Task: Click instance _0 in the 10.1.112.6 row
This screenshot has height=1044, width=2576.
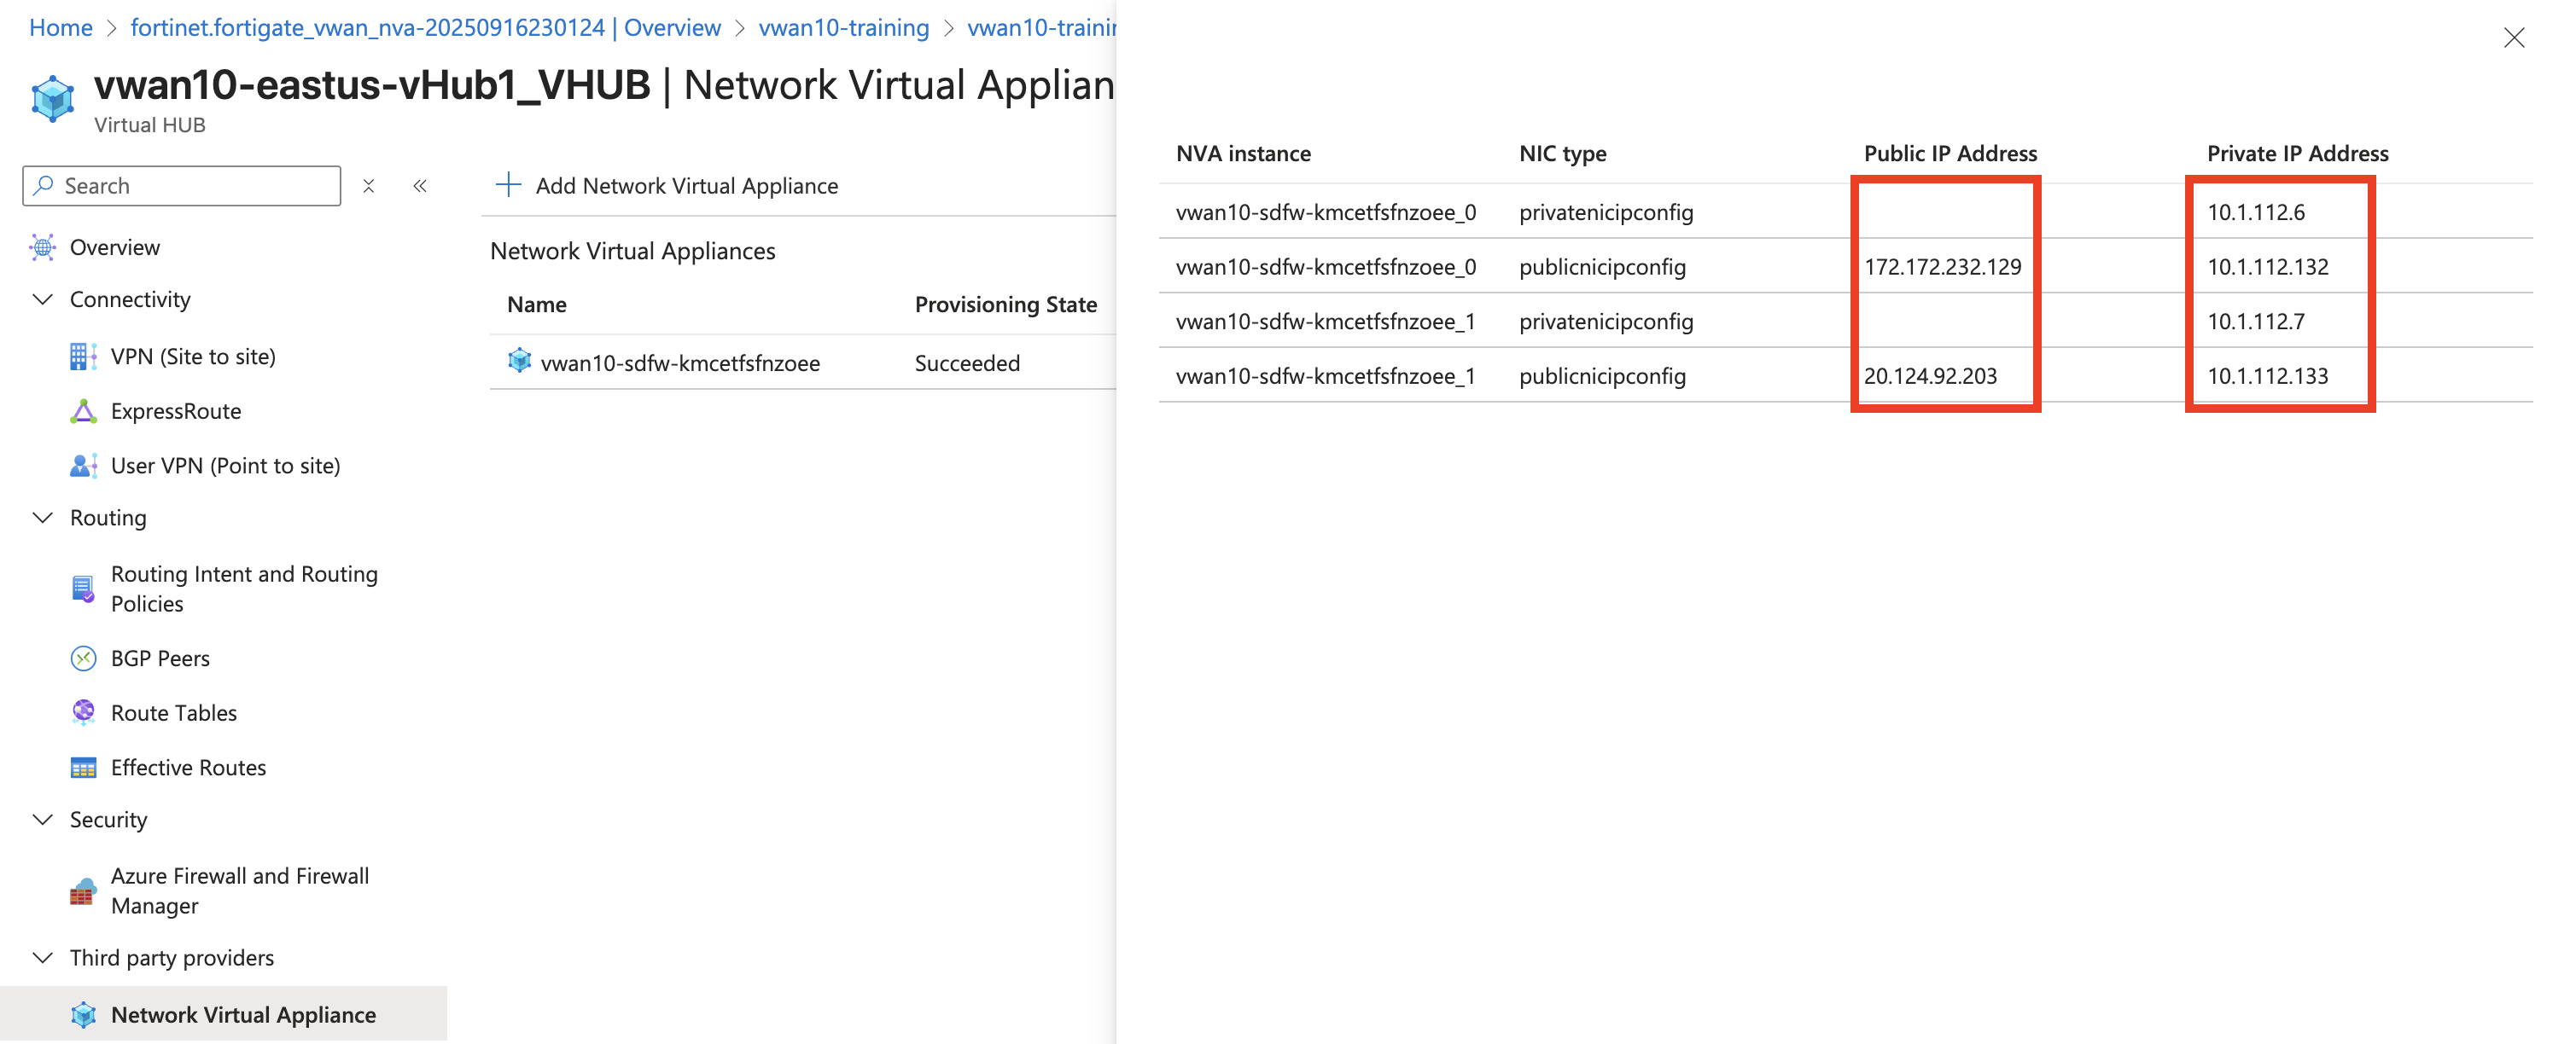Action: tap(1326, 212)
